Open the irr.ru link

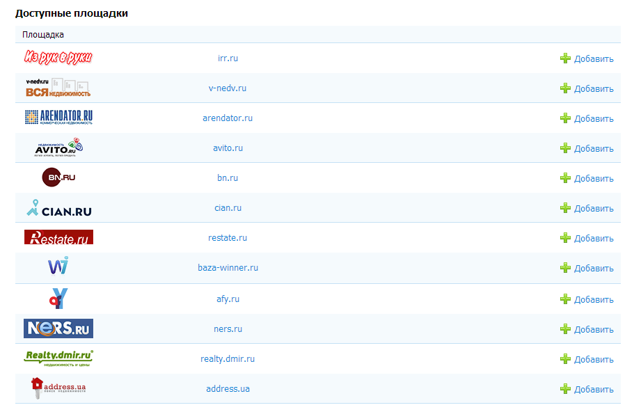click(228, 58)
